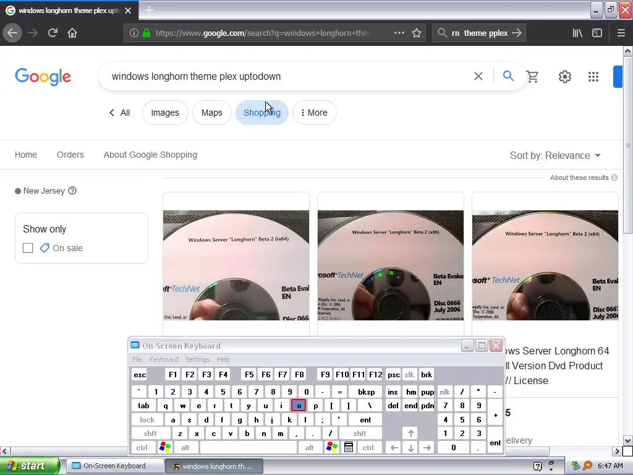Open the browser home page icon
Image resolution: width=633 pixels, height=475 pixels.
tap(72, 33)
